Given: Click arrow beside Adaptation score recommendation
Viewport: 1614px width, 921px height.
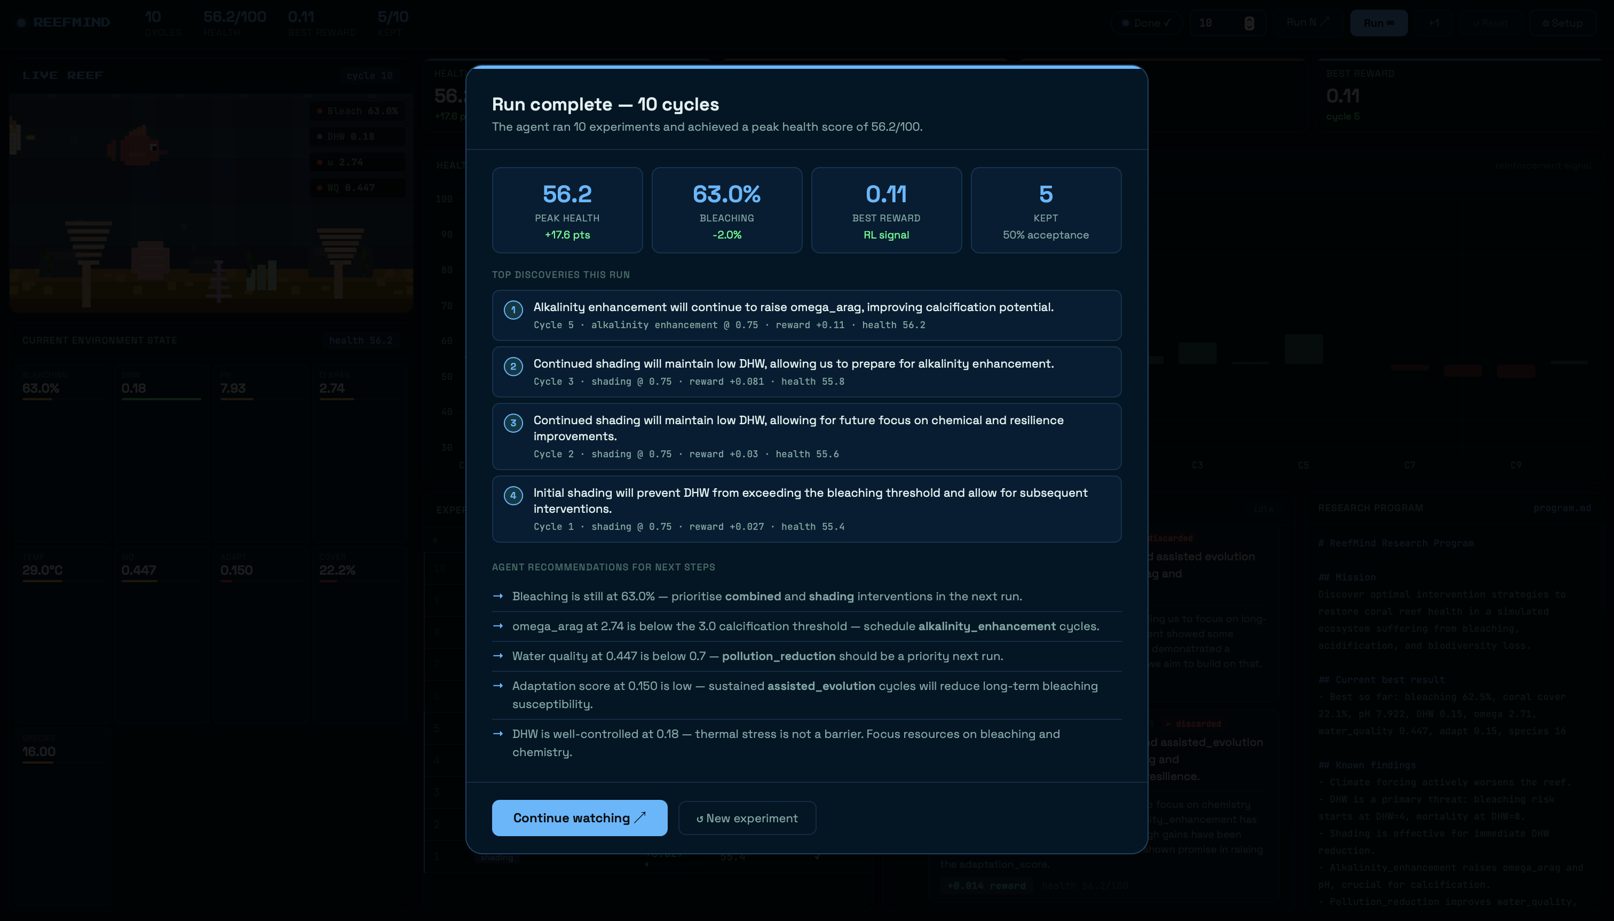Looking at the screenshot, I should point(498,685).
